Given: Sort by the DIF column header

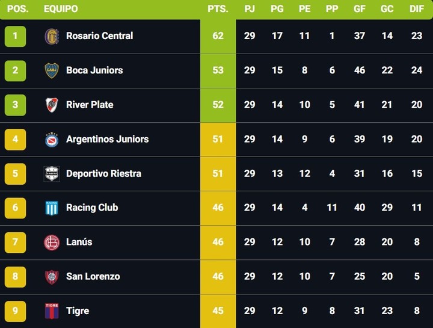Looking at the screenshot, I should click(417, 9).
